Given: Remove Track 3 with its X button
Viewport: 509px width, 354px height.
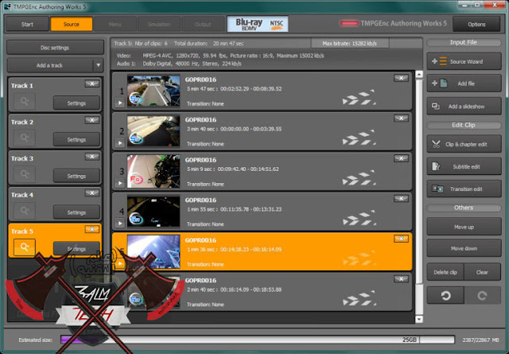Looking at the screenshot, I should [92, 157].
